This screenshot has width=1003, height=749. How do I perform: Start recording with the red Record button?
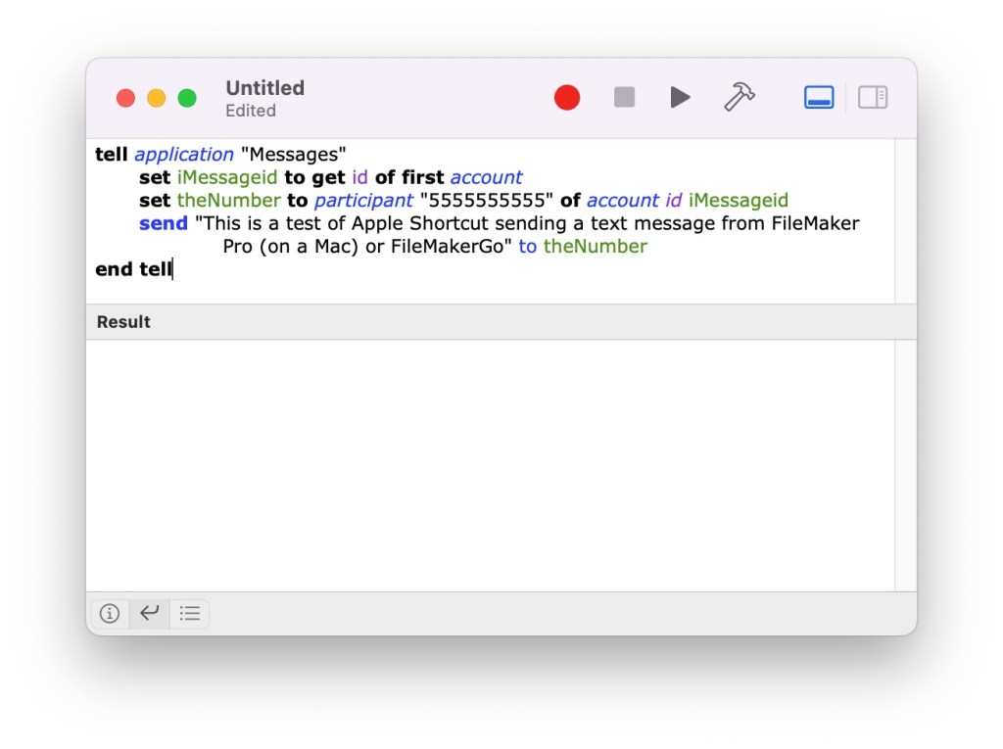tap(567, 97)
